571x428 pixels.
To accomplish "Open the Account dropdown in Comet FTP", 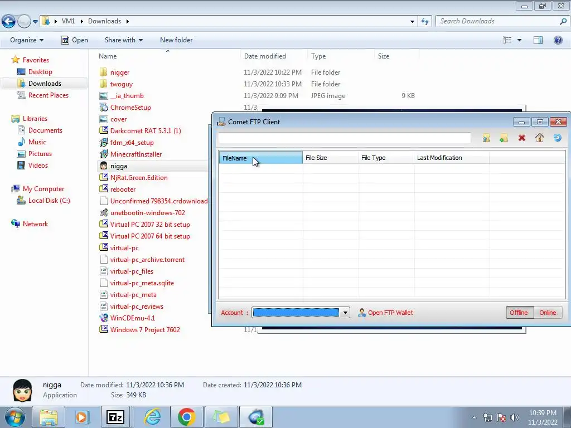I will 345,313.
